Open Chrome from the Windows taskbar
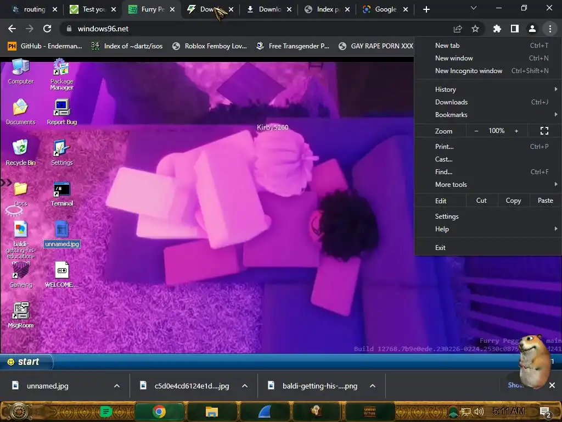The width and height of the screenshot is (562, 422). [x=159, y=411]
